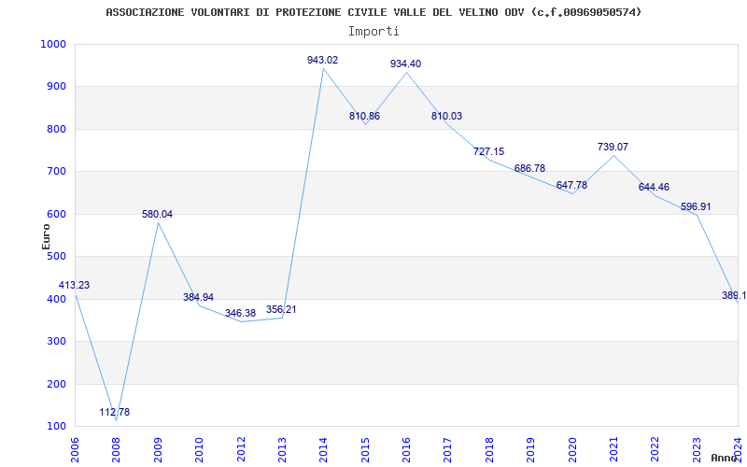
Task: Select data label 739.07
Action: pos(613,148)
